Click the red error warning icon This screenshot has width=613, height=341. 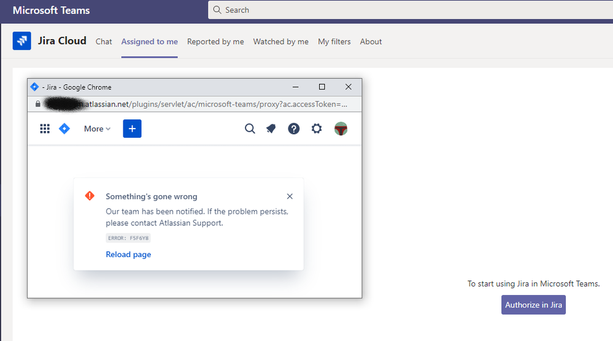point(90,196)
